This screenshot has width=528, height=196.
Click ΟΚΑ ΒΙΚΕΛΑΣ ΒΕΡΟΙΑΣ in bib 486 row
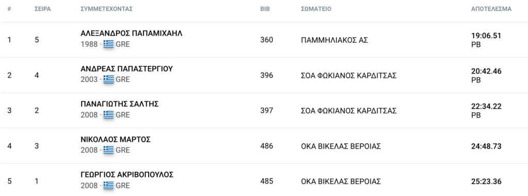tap(341, 146)
